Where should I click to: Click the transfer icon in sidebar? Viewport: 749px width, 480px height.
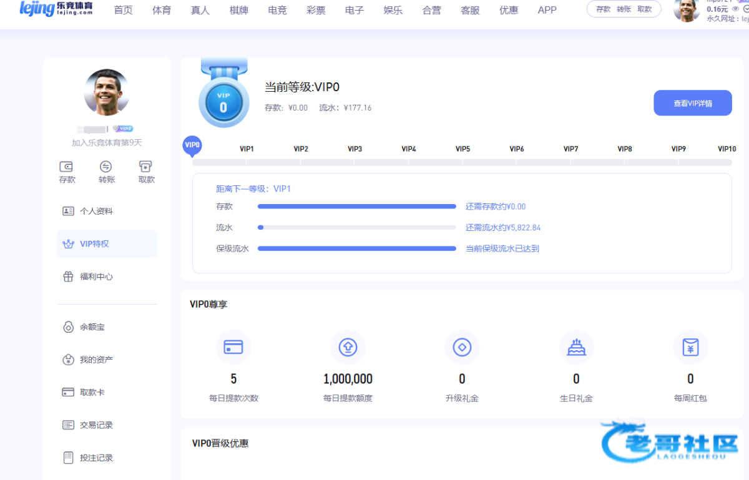click(x=106, y=167)
